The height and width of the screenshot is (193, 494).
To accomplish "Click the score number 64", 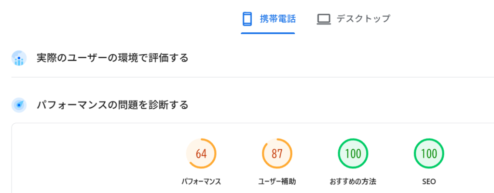I will tap(201, 154).
